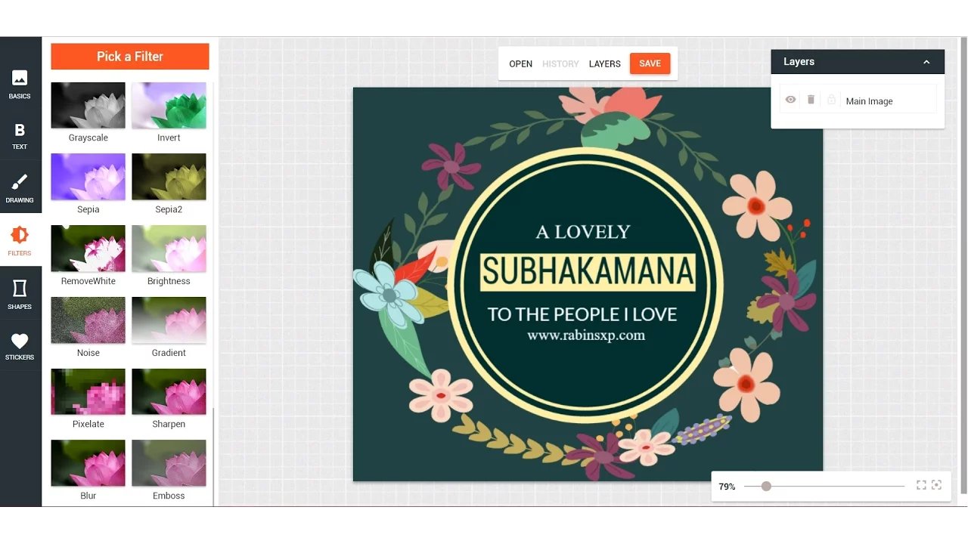968x544 pixels.
Task: Click the lock icon on Main Image layer
Action: (x=831, y=100)
